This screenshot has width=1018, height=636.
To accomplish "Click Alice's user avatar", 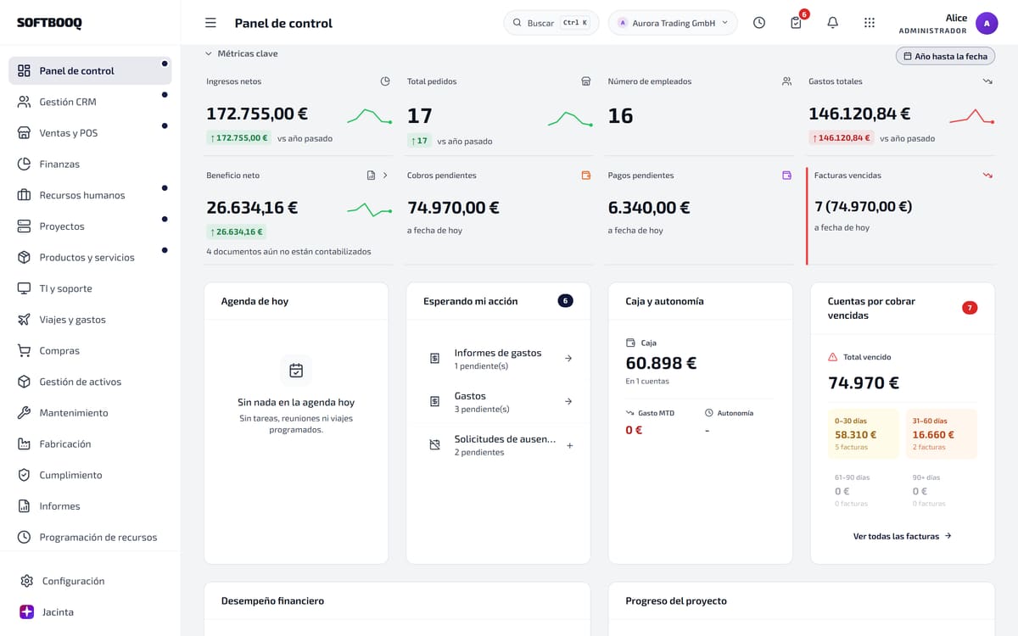I will click(987, 23).
